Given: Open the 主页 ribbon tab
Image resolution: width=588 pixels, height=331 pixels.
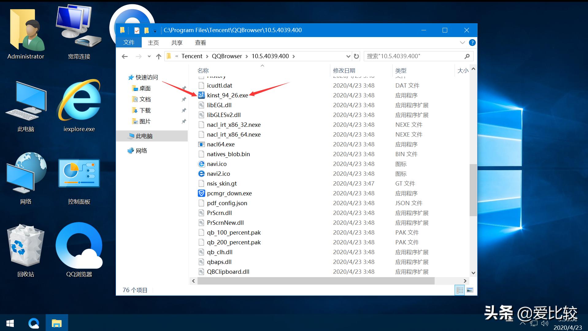Looking at the screenshot, I should 153,43.
